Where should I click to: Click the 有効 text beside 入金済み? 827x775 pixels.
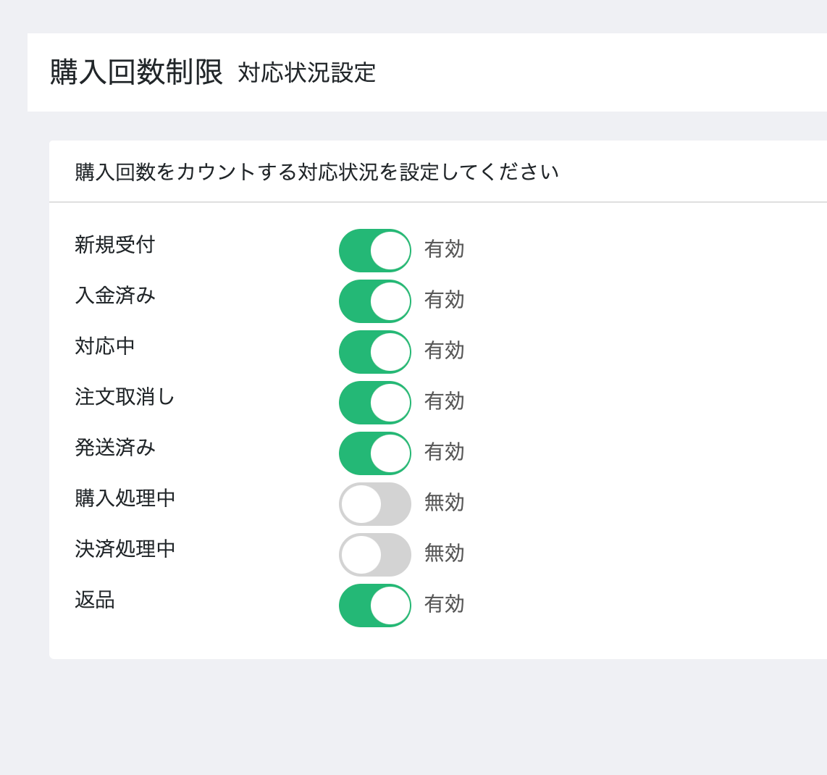click(x=444, y=300)
